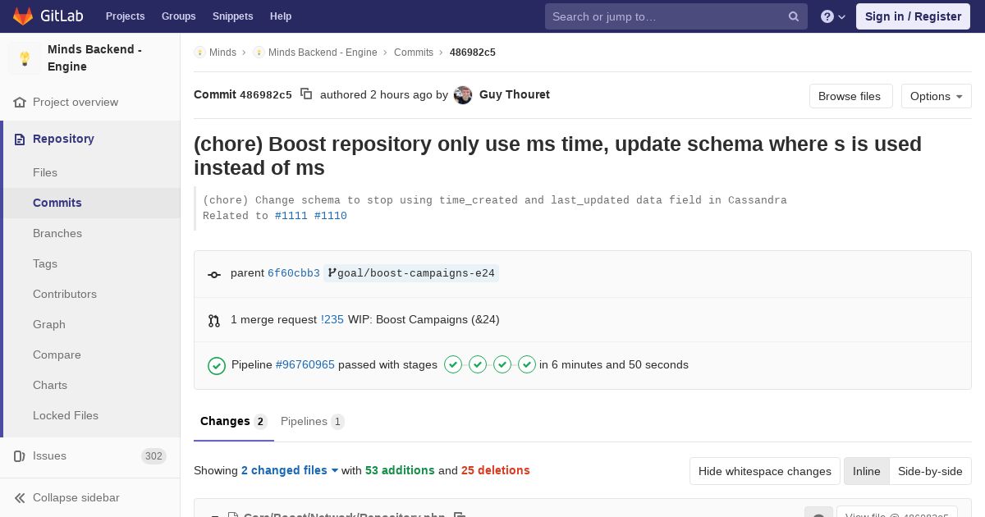The width and height of the screenshot is (985, 517).
Task: Click the search magnifier icon
Action: click(x=794, y=16)
